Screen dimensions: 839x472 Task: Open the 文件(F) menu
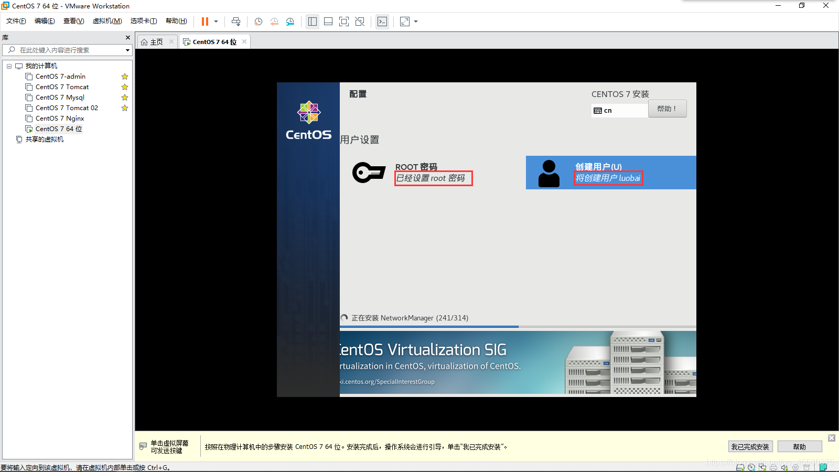[16, 21]
